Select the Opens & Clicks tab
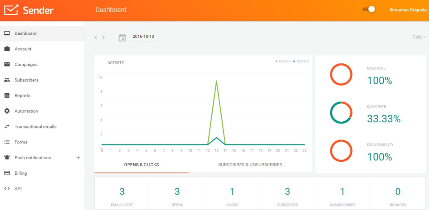429x210 pixels. [x=142, y=165]
